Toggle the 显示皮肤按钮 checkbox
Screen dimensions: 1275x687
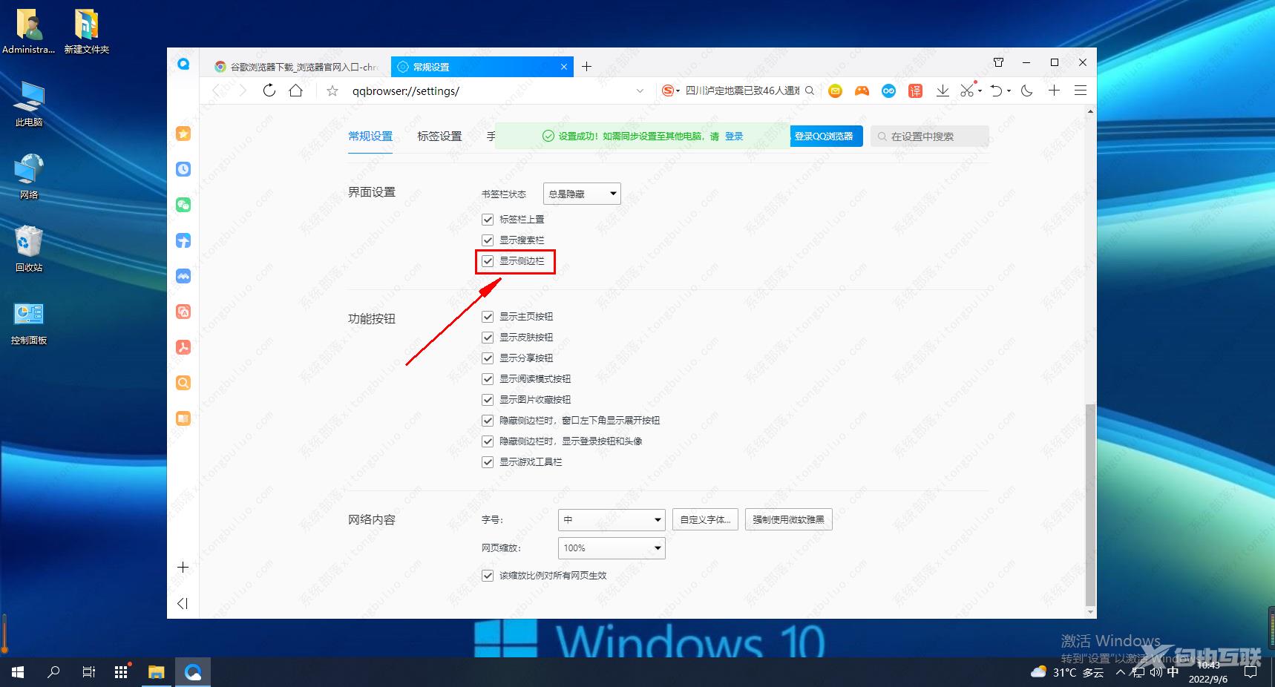(488, 338)
